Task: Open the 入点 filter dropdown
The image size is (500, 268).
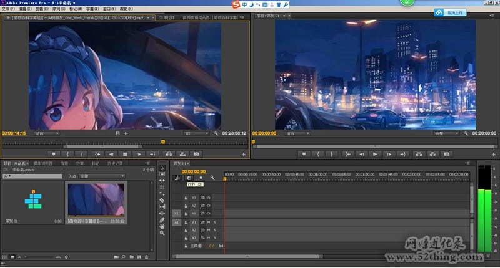Action: click(102, 176)
